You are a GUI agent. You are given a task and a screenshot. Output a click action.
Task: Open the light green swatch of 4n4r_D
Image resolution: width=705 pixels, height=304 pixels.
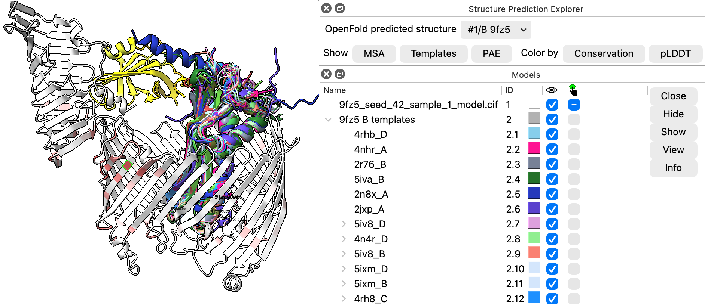(534, 238)
